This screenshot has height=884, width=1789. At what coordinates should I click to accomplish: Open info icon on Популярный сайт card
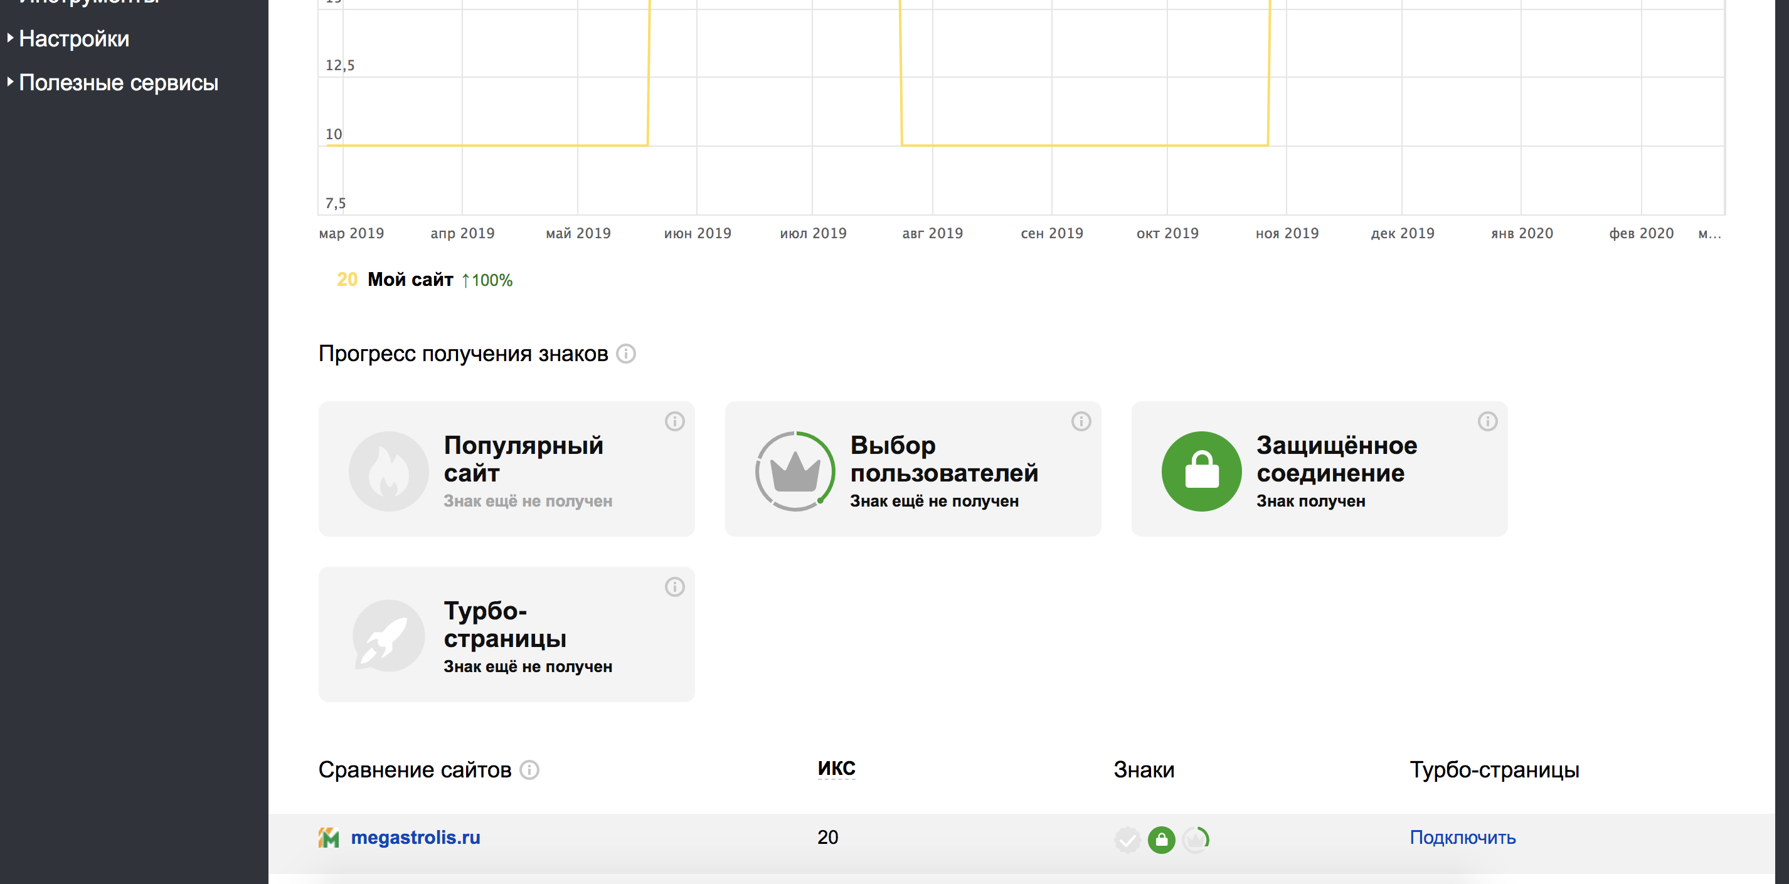coord(674,421)
